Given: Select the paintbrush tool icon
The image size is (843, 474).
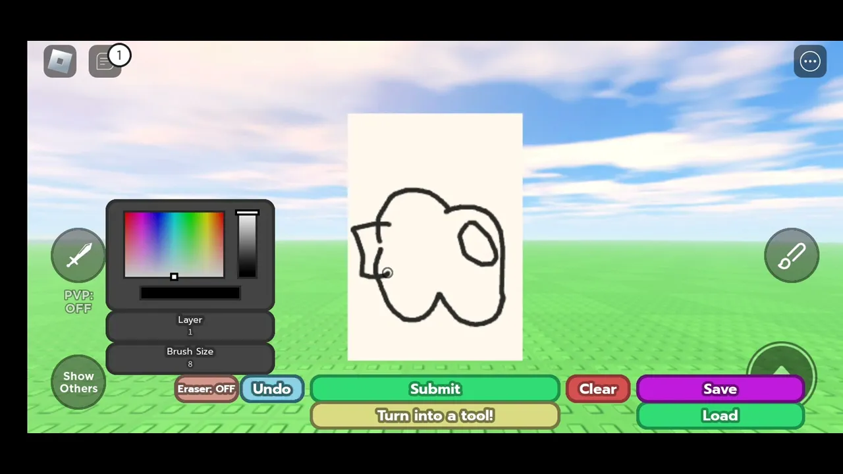Looking at the screenshot, I should (792, 255).
